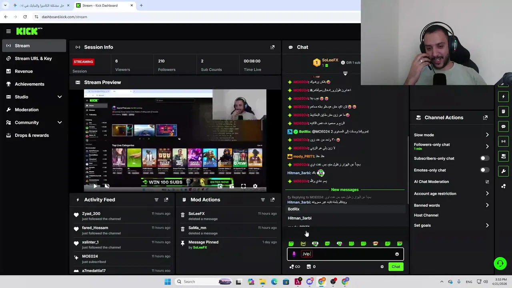Select Hitman_3arbi from the suggestion list
The width and height of the screenshot is (512, 288).
coord(346,218)
